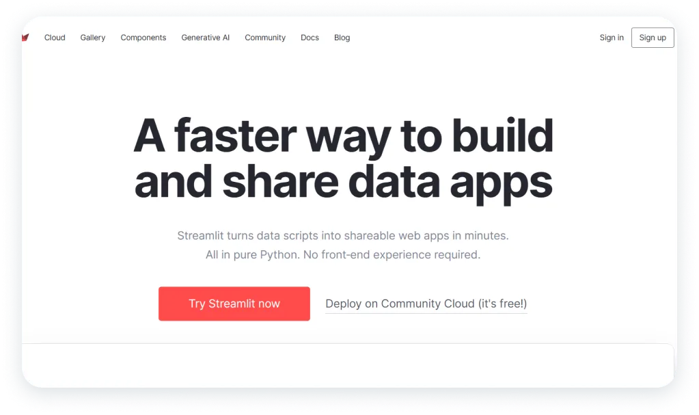The width and height of the screenshot is (699, 415).
Task: Navigate to the Components section
Action: tap(143, 38)
